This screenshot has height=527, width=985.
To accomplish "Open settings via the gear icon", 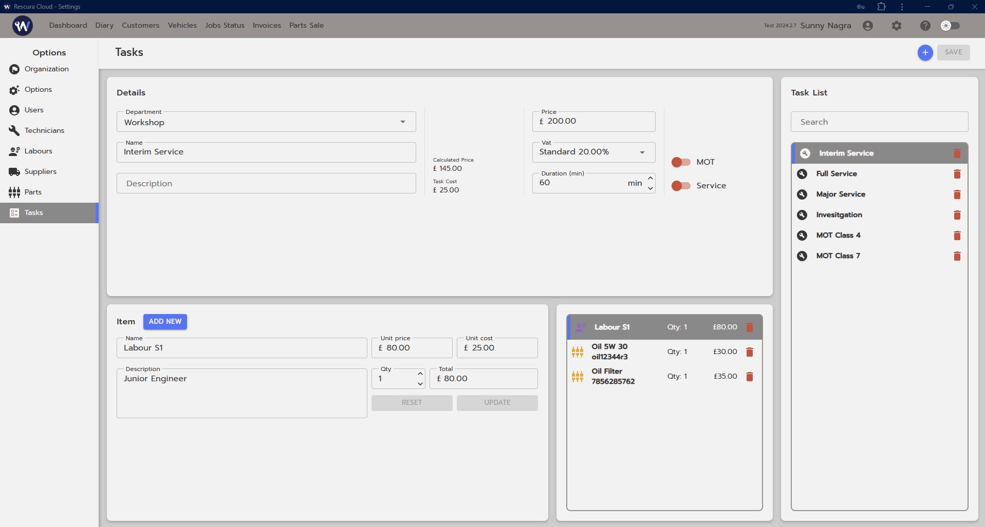I will tap(897, 26).
